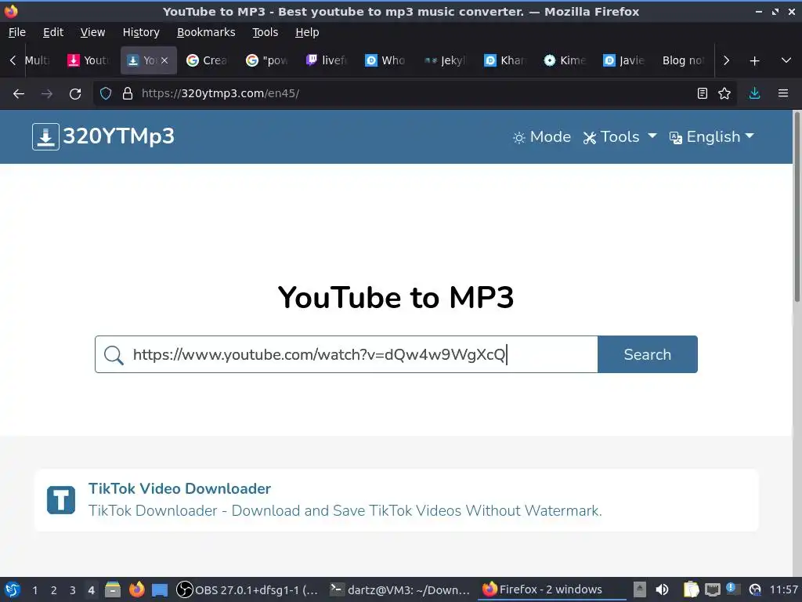The height and width of the screenshot is (602, 802).
Task: Click the eject removable media tray icon
Action: tap(639, 589)
